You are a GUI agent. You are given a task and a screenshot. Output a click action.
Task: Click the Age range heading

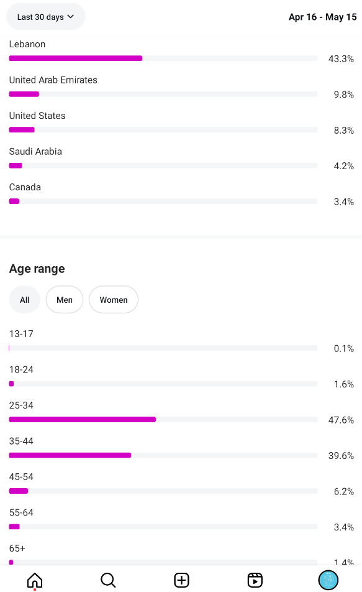pyautogui.click(x=37, y=269)
